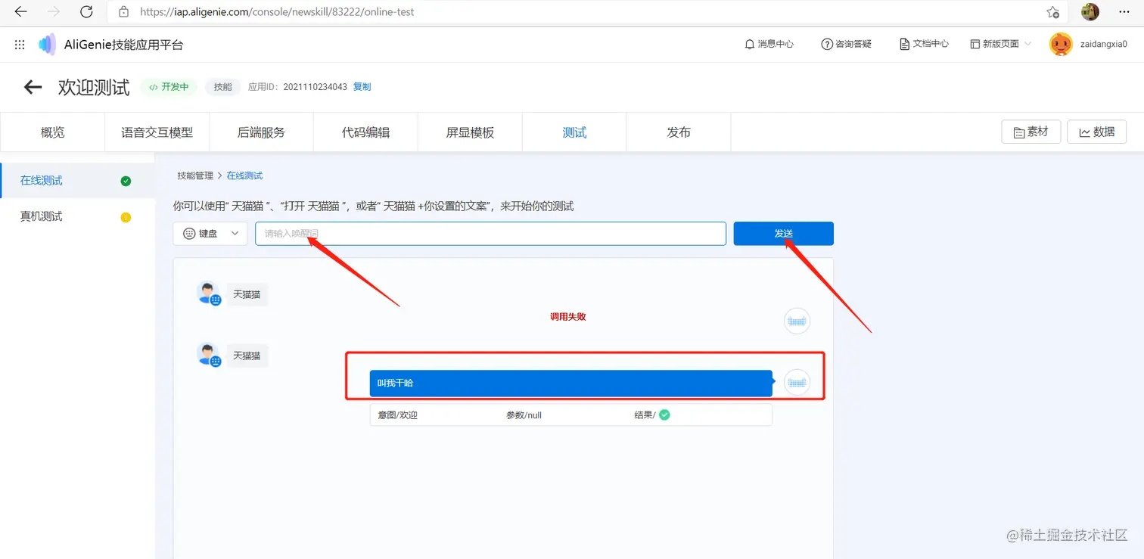Click the user avatar of first 天猫猫 message

tap(208, 293)
